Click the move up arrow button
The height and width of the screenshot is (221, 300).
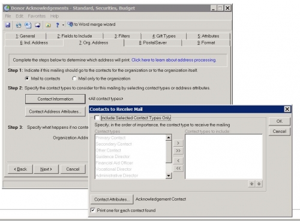pyautogui.click(x=251, y=184)
